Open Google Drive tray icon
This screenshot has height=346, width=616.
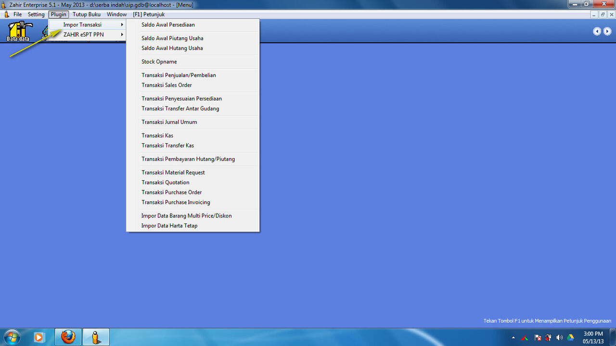[571, 337]
